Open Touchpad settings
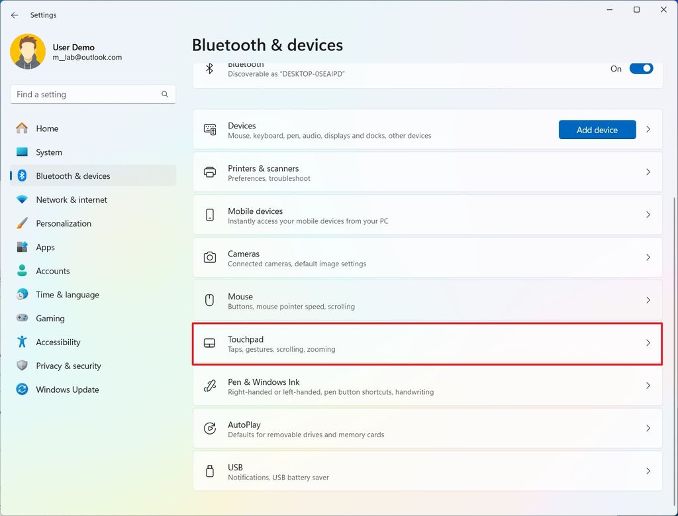This screenshot has height=516, width=678. [x=427, y=344]
